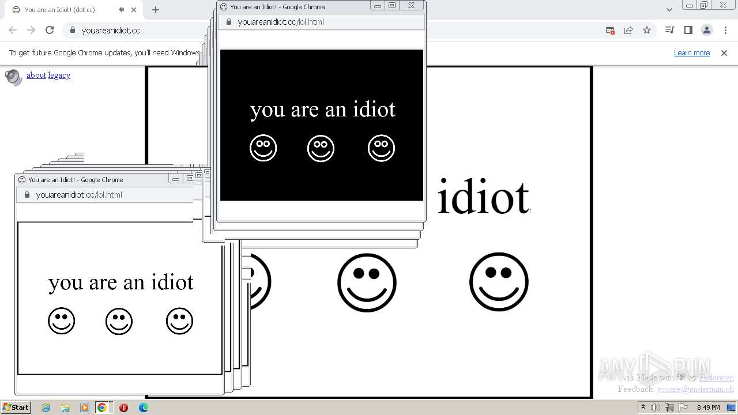This screenshot has width=738, height=415.
Task: Open the Chrome three-dot menu
Action: tap(725, 31)
